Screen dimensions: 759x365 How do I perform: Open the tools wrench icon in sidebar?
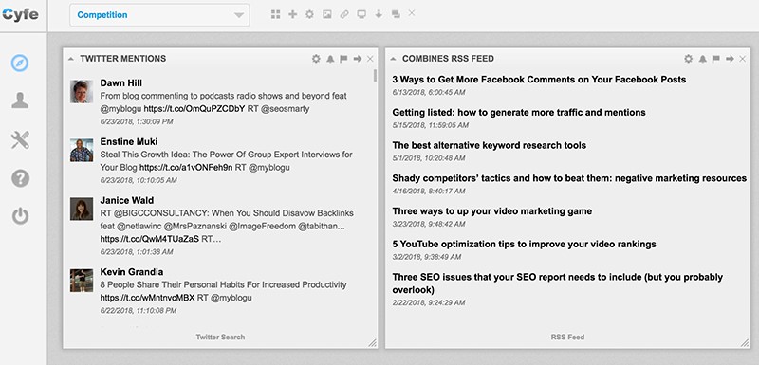tap(20, 139)
